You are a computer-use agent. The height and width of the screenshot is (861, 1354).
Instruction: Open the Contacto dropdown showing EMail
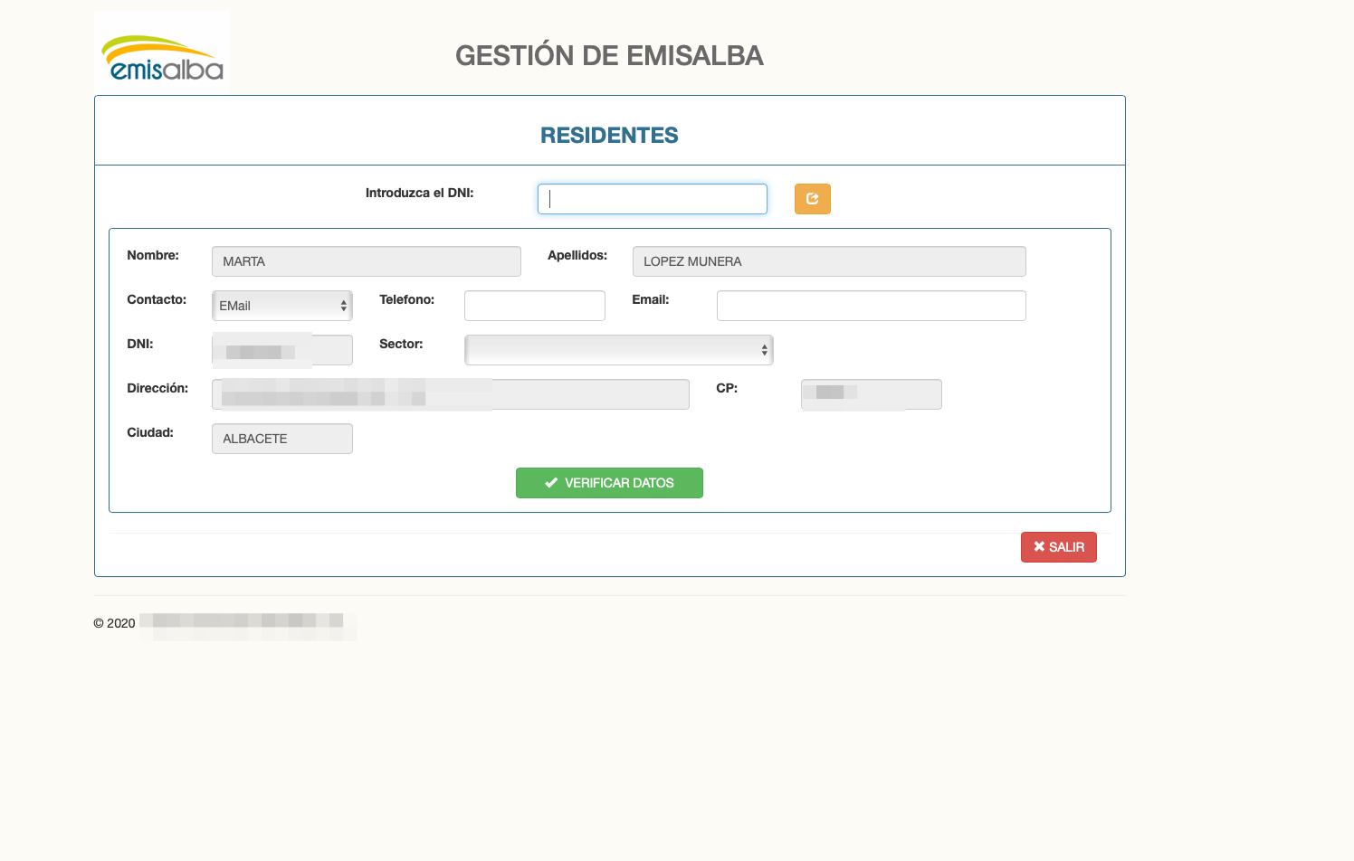281,306
